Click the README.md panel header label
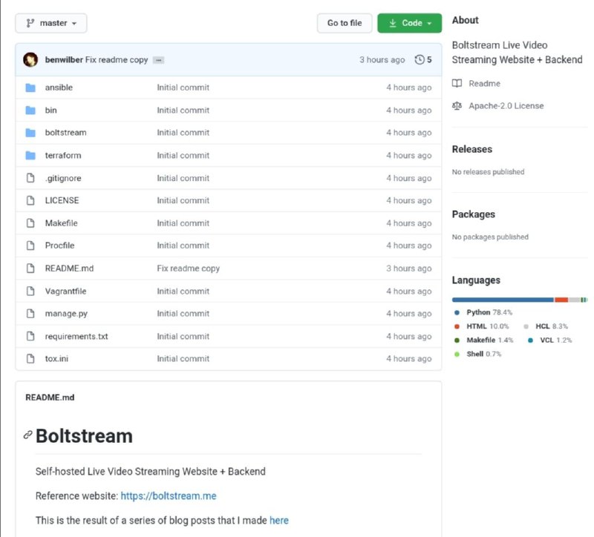The height and width of the screenshot is (537, 594). (50, 398)
